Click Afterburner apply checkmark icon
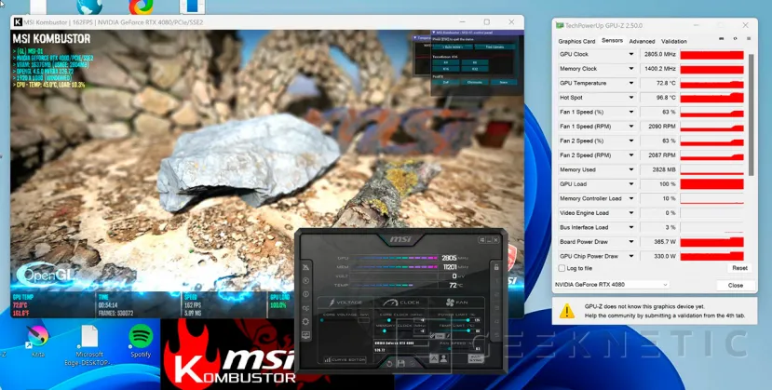This screenshot has width=772, height=390. point(413,363)
